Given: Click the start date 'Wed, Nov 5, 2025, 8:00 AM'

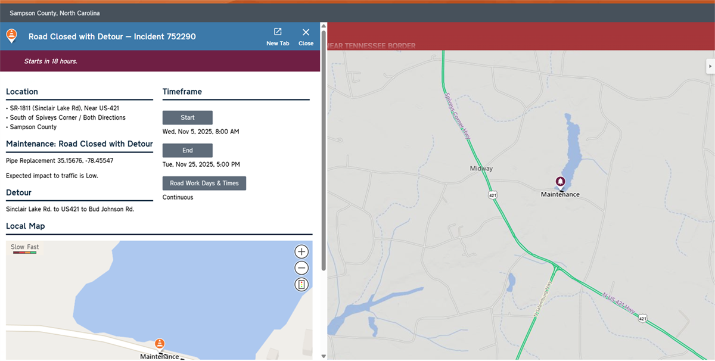Looking at the screenshot, I should click(201, 132).
